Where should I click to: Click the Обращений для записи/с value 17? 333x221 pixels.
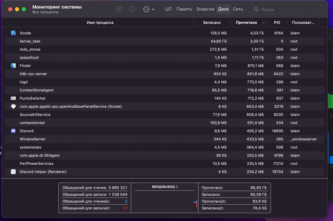pyautogui.click(x=125, y=208)
